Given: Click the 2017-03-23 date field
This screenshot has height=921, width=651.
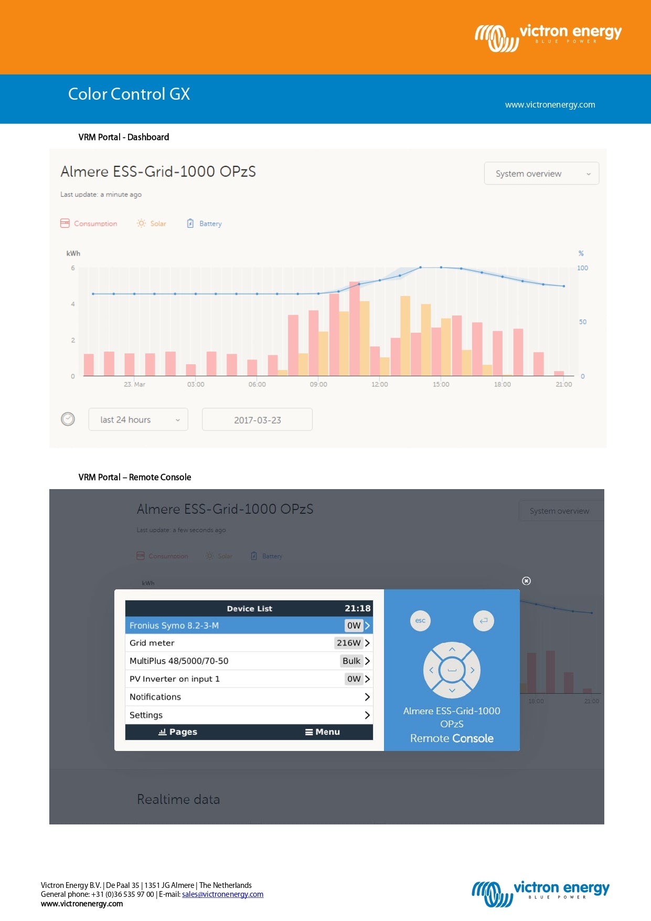Looking at the screenshot, I should pyautogui.click(x=257, y=420).
